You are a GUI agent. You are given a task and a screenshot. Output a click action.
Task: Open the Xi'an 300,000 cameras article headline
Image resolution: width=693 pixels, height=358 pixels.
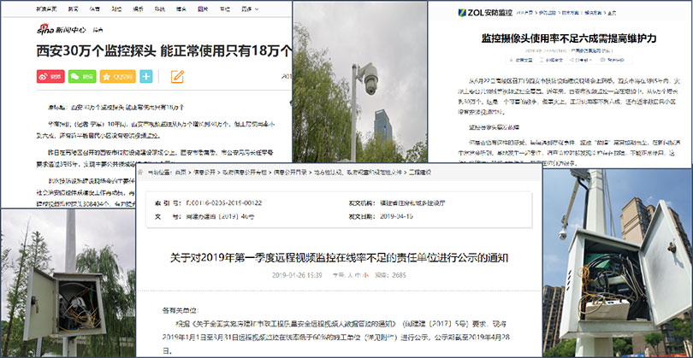163,50
